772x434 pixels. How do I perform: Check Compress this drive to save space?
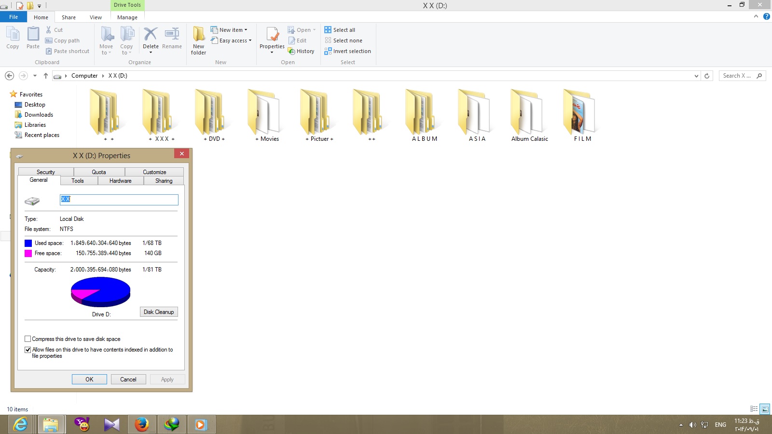[28, 339]
